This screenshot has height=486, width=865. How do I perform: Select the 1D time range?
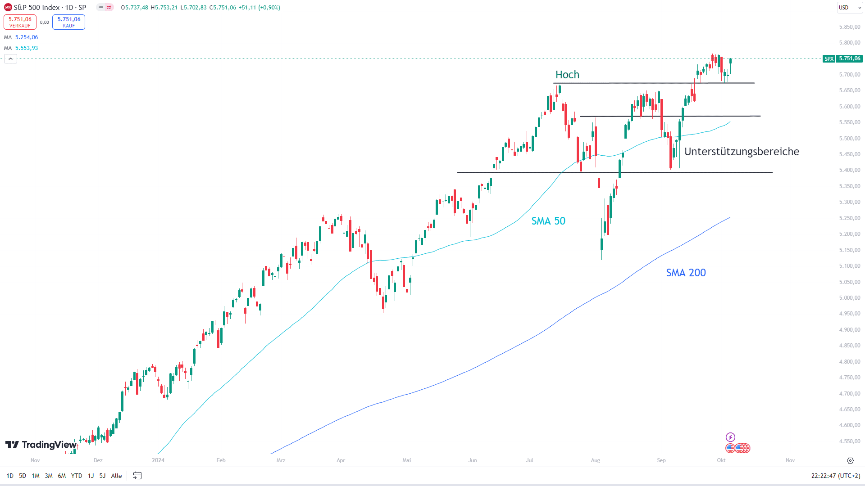pos(10,476)
